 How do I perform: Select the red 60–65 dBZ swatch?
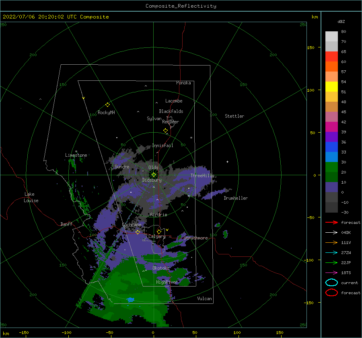point(331,56)
